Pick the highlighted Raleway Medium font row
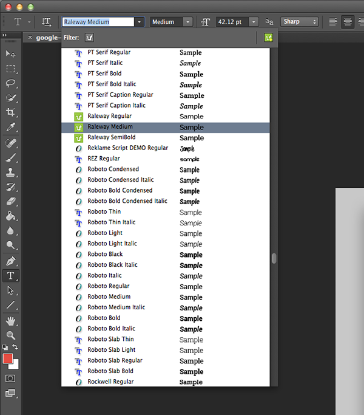This screenshot has width=364, height=415. pyautogui.click(x=166, y=127)
